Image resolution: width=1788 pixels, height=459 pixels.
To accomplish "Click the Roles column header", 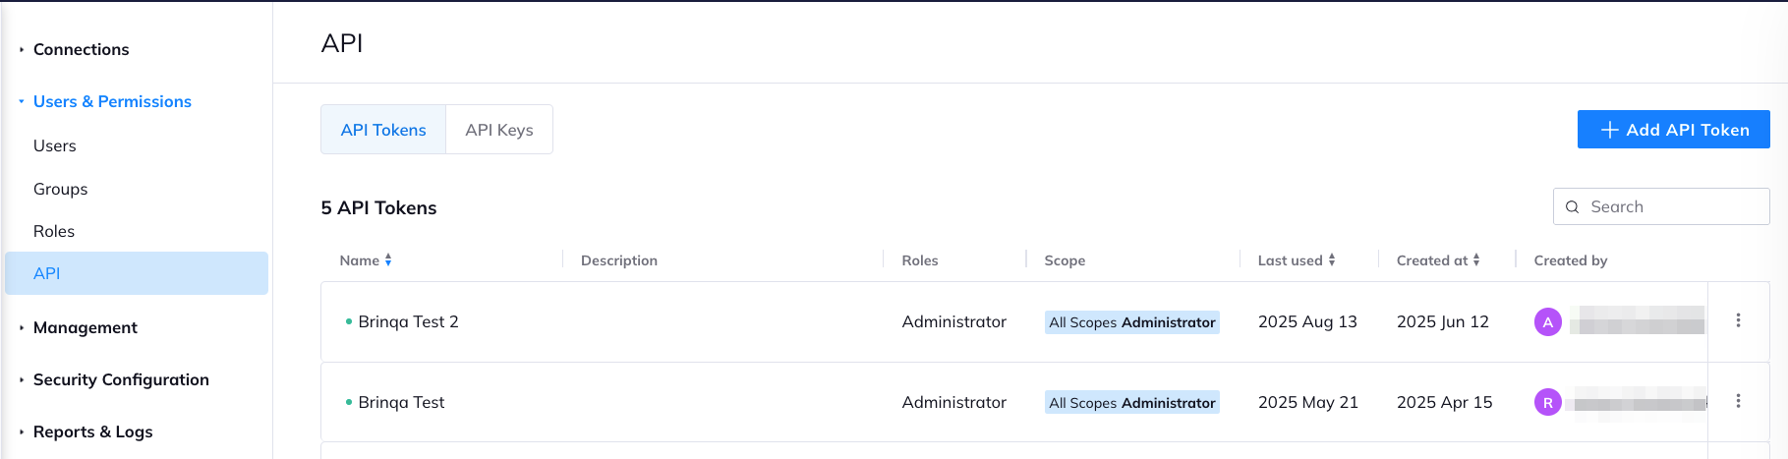I will click(920, 260).
